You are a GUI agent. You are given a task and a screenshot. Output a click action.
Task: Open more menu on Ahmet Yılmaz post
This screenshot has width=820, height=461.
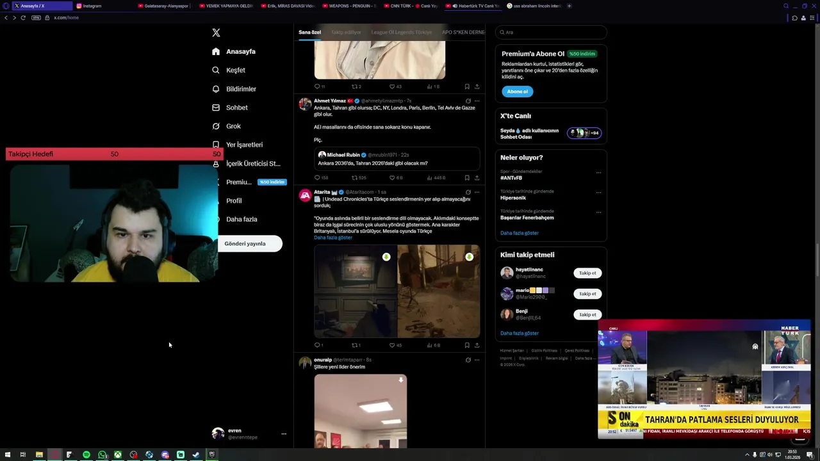(x=477, y=101)
